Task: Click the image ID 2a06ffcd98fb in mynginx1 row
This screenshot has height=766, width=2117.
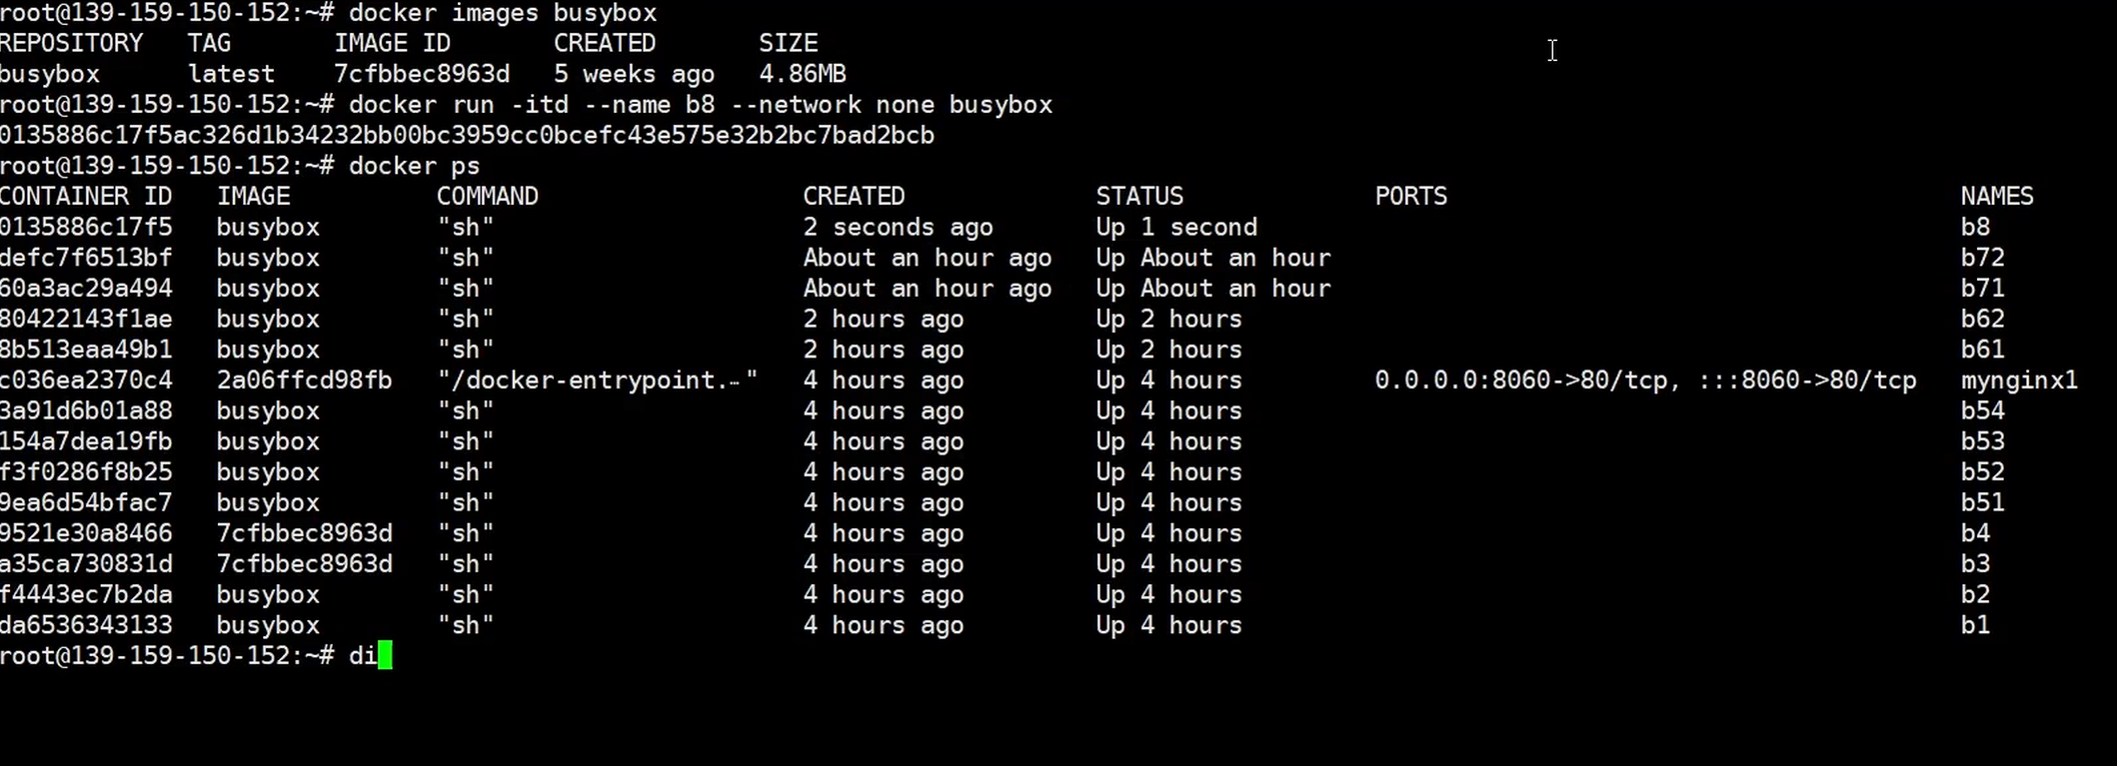Action: click(305, 381)
